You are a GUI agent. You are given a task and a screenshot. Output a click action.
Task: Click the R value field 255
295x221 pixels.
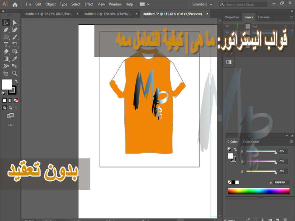click(x=283, y=151)
